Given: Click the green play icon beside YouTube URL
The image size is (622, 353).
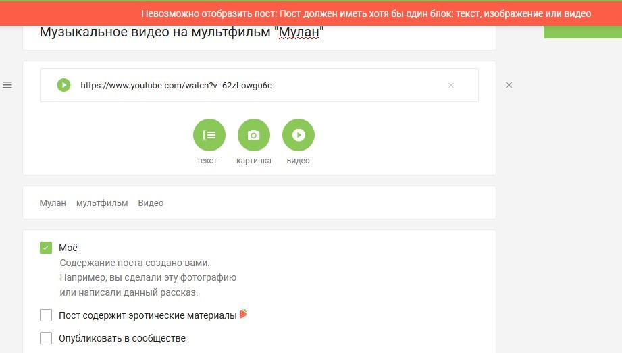Looking at the screenshot, I should click(63, 85).
